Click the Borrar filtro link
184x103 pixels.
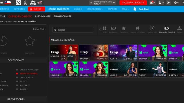[39, 29]
